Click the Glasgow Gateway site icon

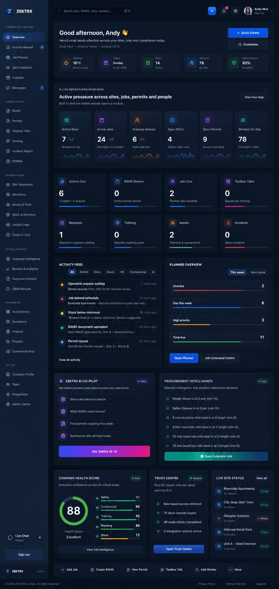point(219,518)
